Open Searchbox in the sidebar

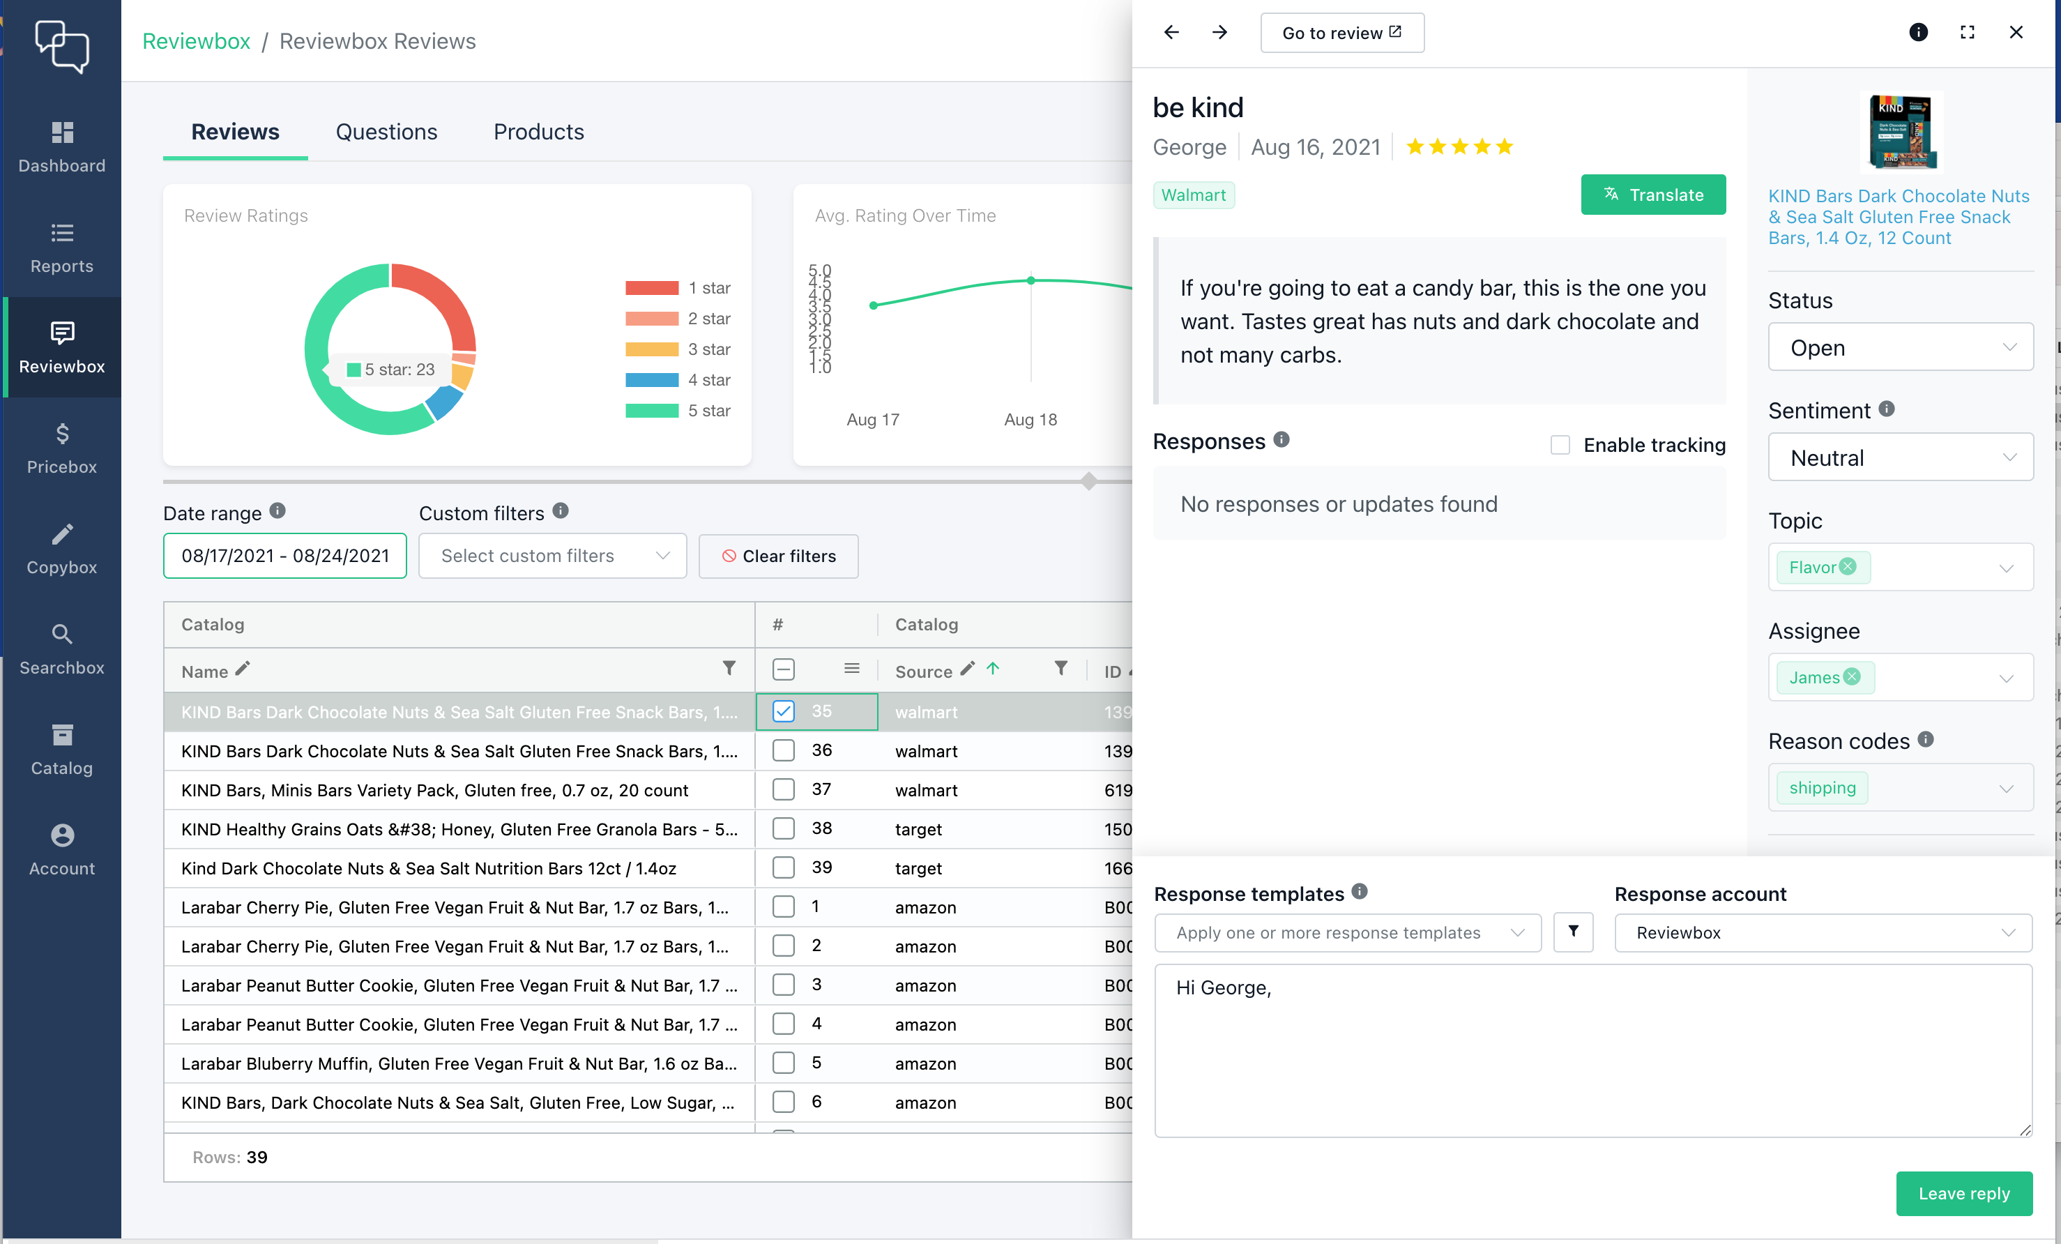pos(61,648)
